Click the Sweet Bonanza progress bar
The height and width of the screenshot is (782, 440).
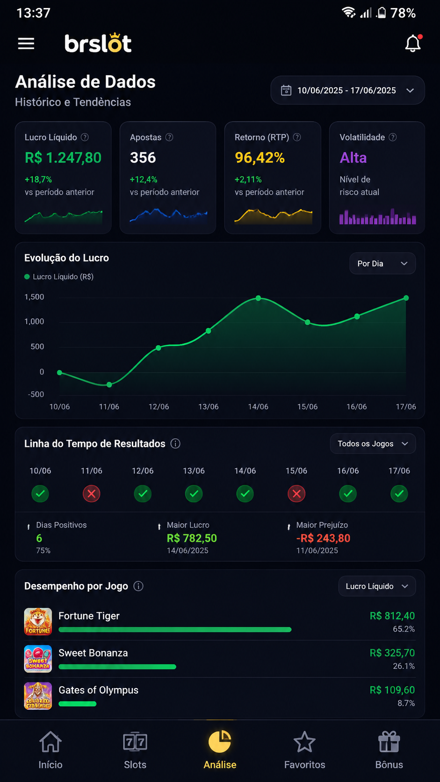coord(117,666)
